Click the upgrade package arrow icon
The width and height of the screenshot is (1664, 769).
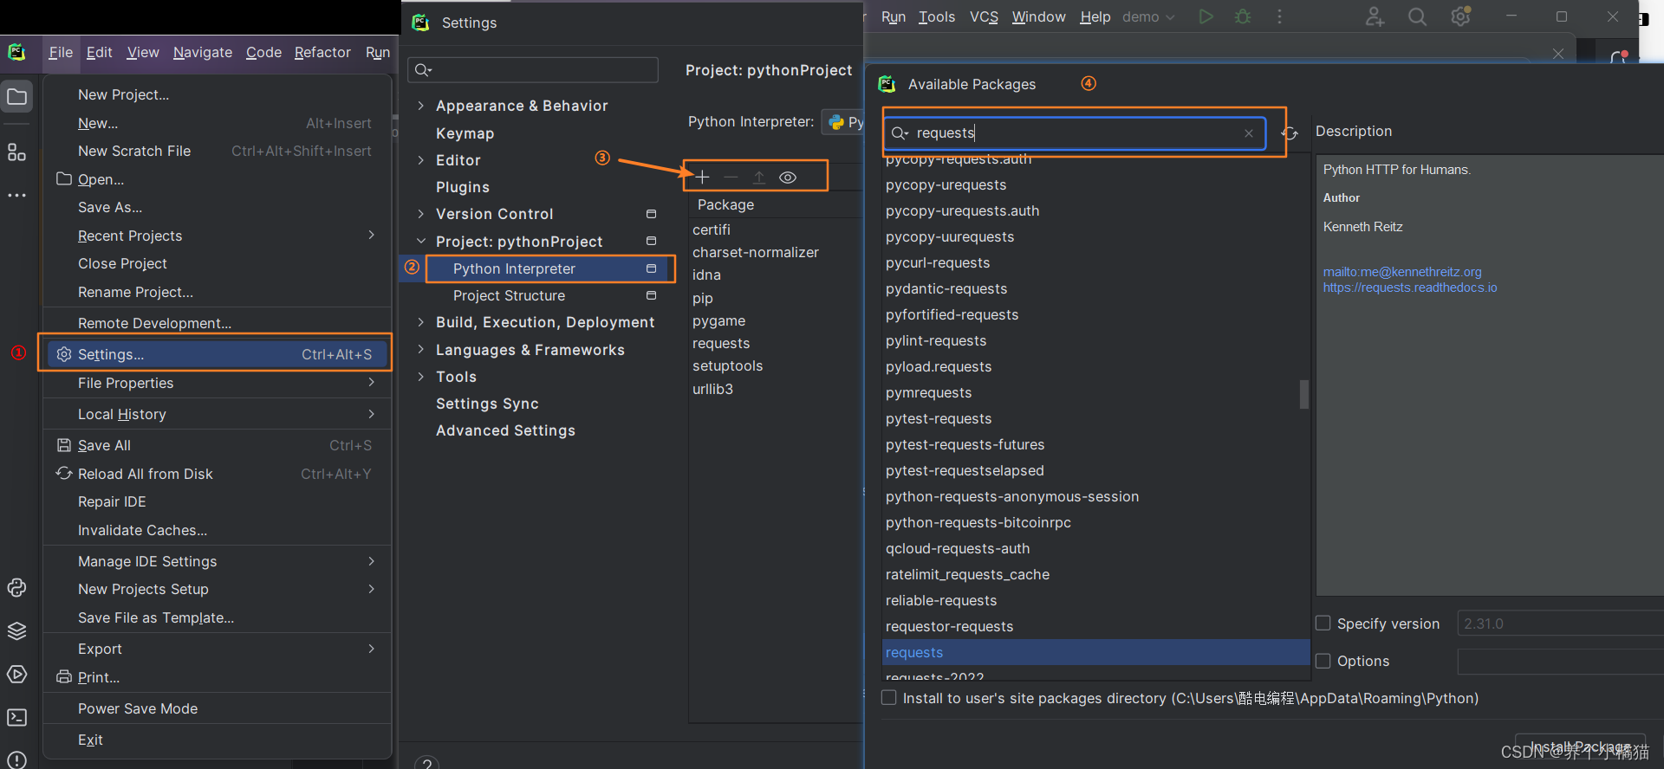pos(759,178)
